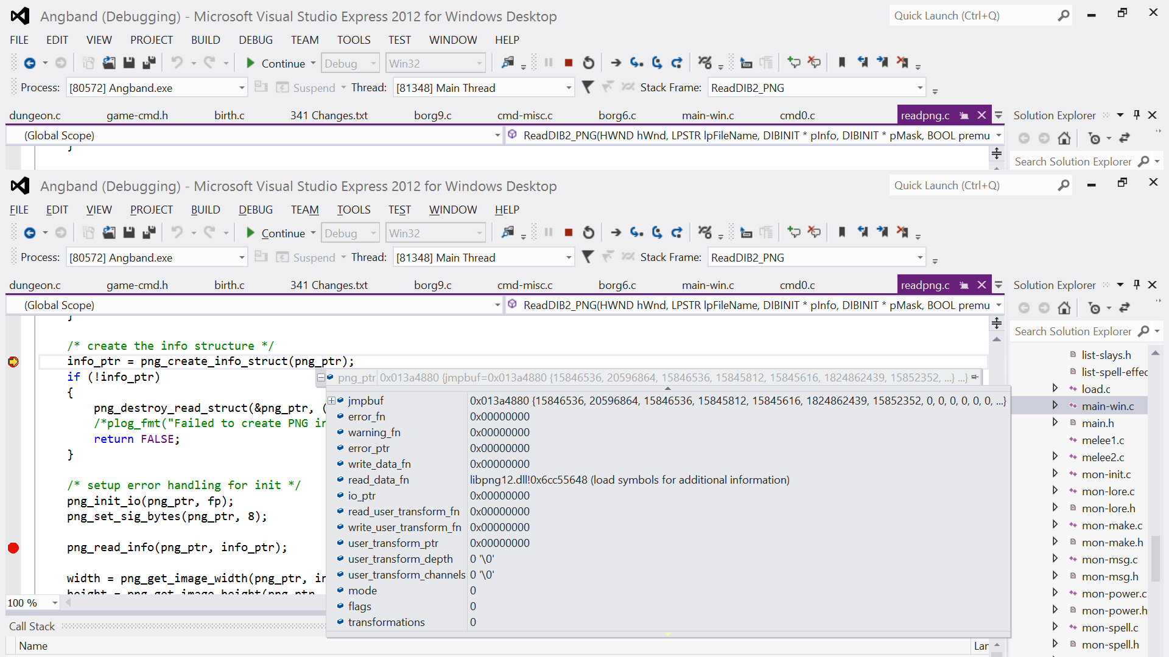
Task: Click Sync with Active Document icon, lower Solution Explorer
Action: click(x=1125, y=308)
